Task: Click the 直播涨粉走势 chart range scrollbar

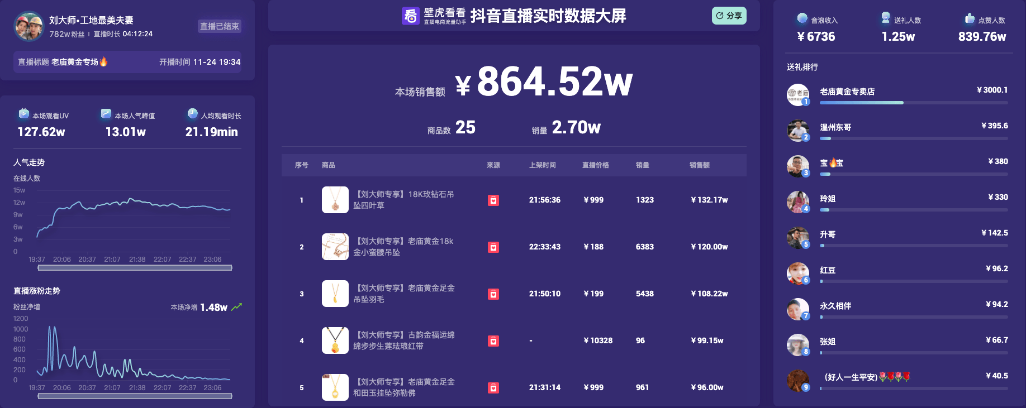Action: 135,396
